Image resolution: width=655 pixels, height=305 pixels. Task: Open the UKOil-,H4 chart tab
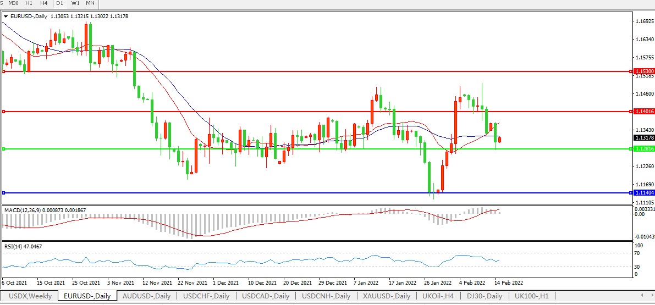[438, 296]
